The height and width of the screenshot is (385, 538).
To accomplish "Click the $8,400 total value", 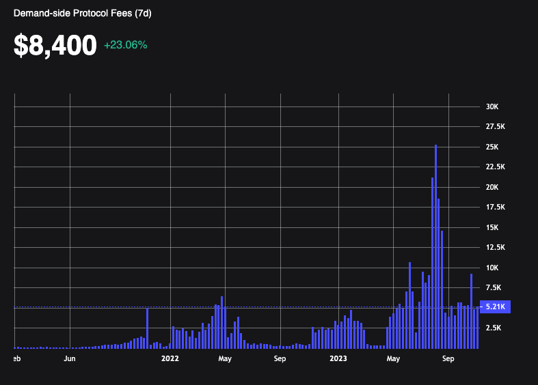I will [55, 45].
